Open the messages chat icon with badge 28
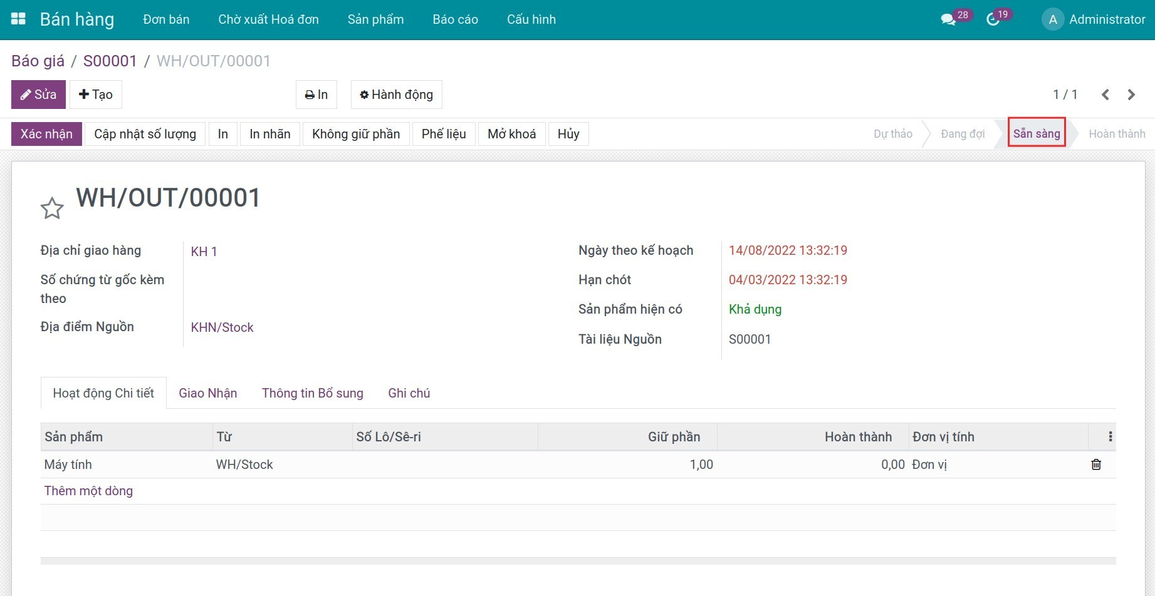 click(948, 20)
